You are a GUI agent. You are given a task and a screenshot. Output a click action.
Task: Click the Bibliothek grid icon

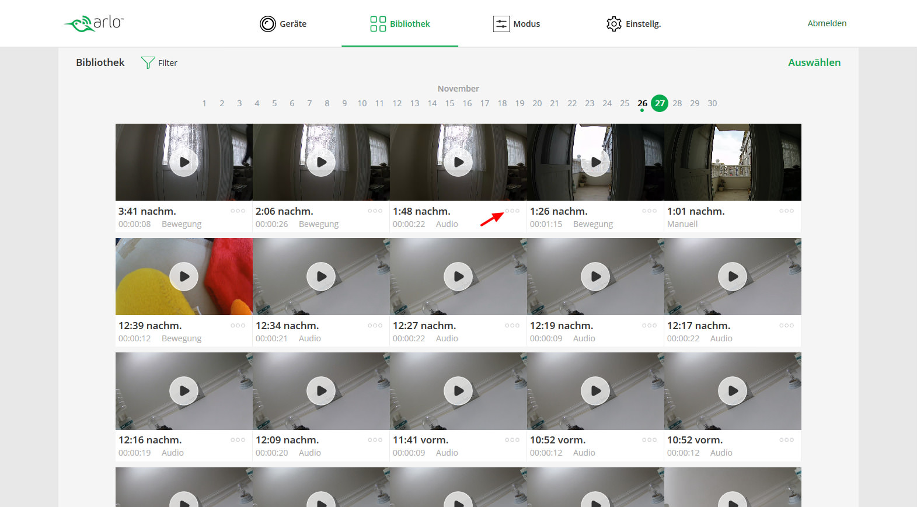coord(378,24)
